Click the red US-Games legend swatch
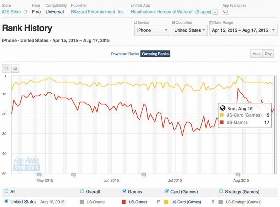 coord(123,202)
